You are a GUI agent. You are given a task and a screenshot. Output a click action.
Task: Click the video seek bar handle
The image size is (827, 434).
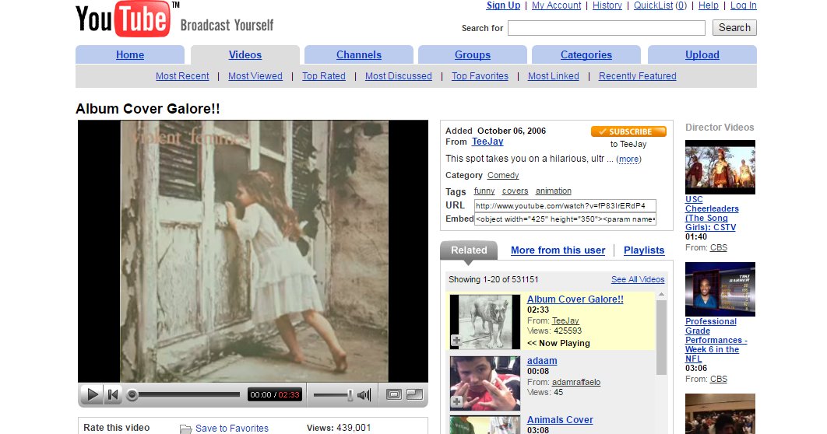pyautogui.click(x=132, y=394)
